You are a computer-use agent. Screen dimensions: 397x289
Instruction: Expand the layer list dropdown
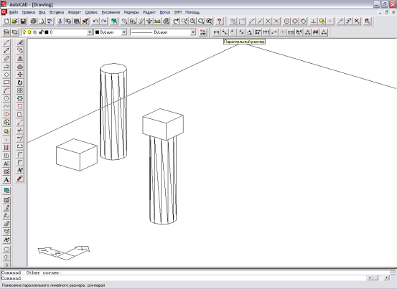(x=90, y=32)
